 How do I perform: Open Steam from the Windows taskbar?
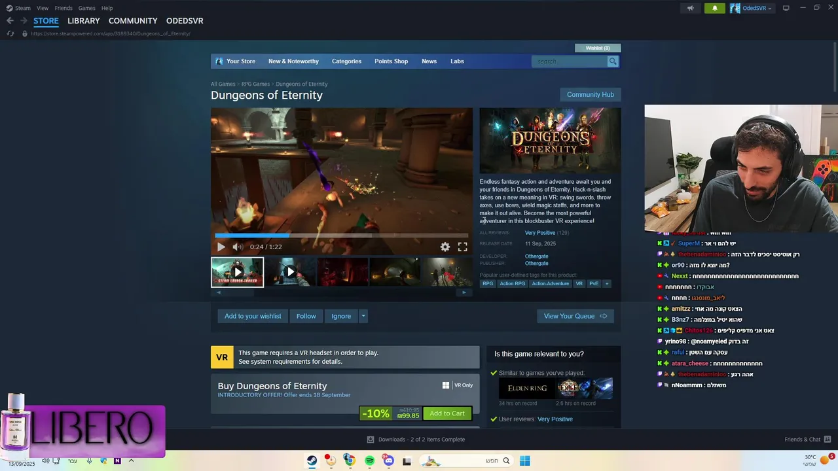pos(312,461)
